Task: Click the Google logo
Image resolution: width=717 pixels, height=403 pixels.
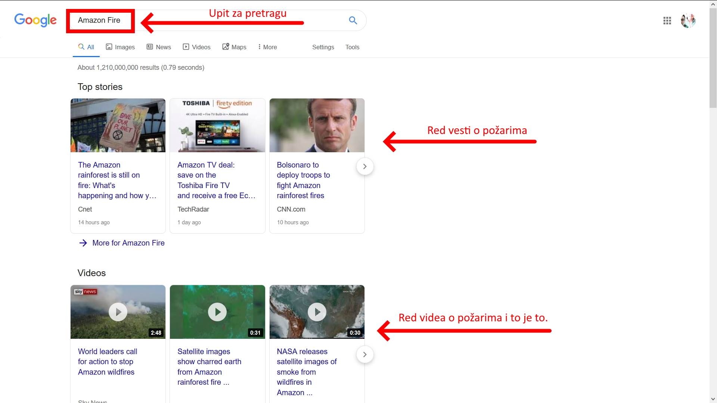Action: [35, 20]
